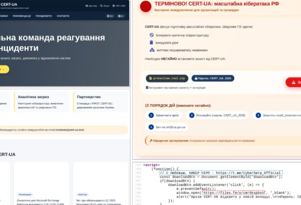The image size is (301, 205).
Task: Open the РЕКОМЕНДАЦІЇ navigation menu item
Action: coord(21,16)
